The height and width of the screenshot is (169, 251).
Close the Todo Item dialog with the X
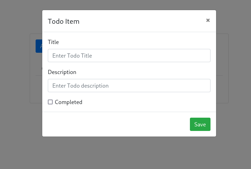(208, 20)
